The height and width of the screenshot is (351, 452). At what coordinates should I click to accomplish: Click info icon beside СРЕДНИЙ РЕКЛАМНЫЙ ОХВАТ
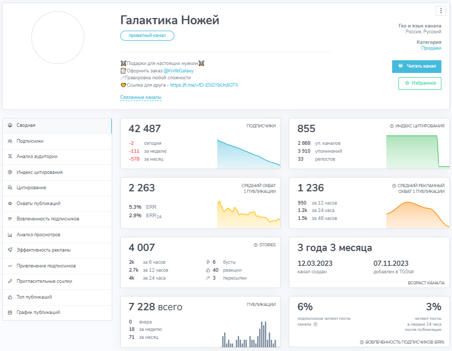394,186
